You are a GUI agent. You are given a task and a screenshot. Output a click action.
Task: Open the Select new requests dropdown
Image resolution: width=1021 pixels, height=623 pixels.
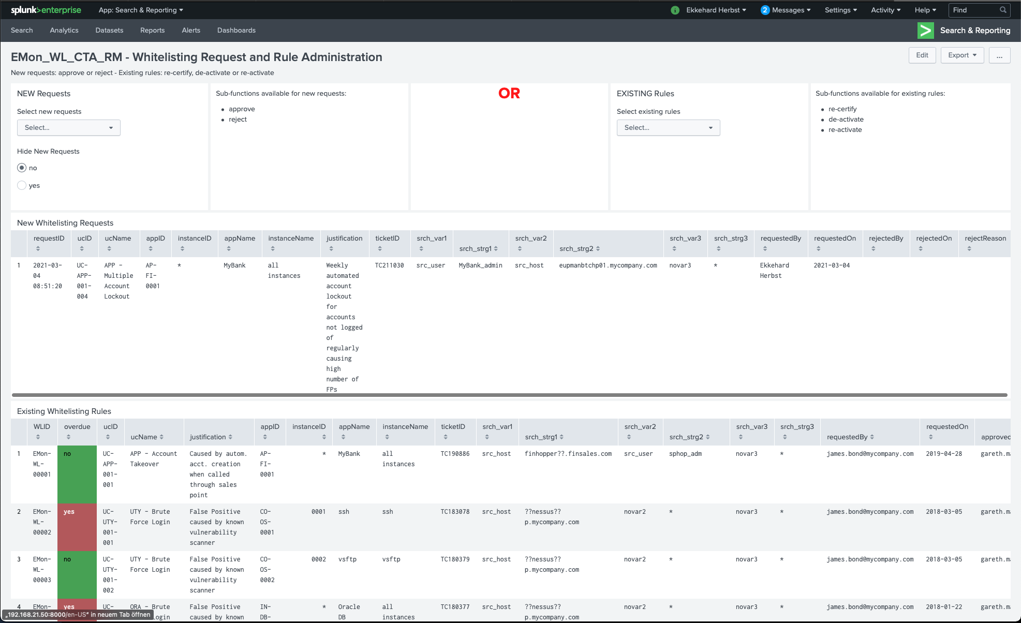click(69, 128)
